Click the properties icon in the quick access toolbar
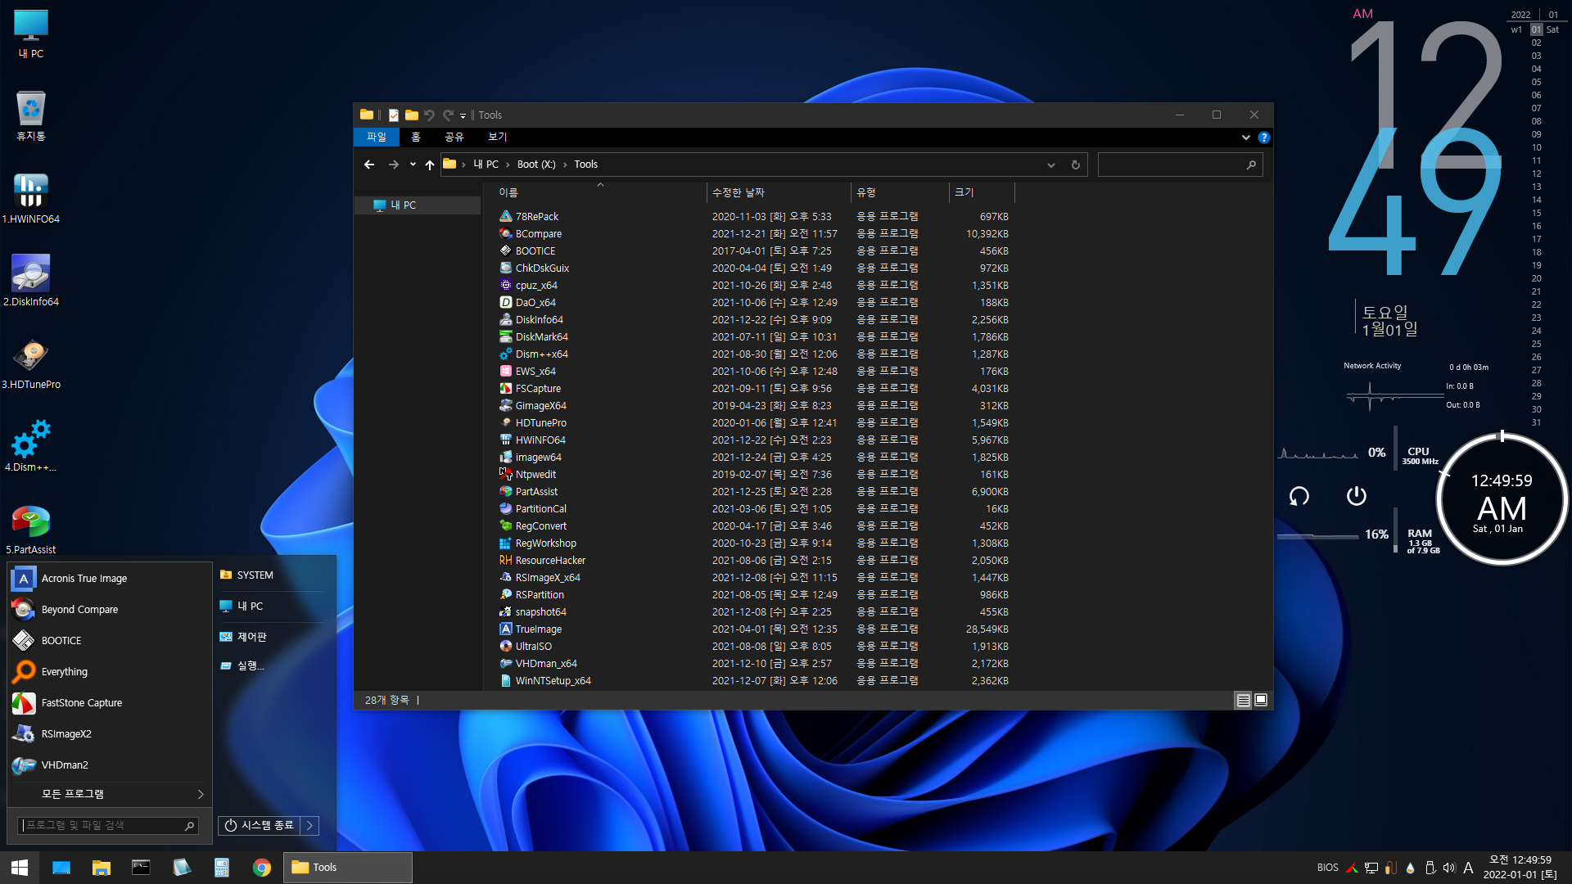The height and width of the screenshot is (884, 1572). [394, 115]
